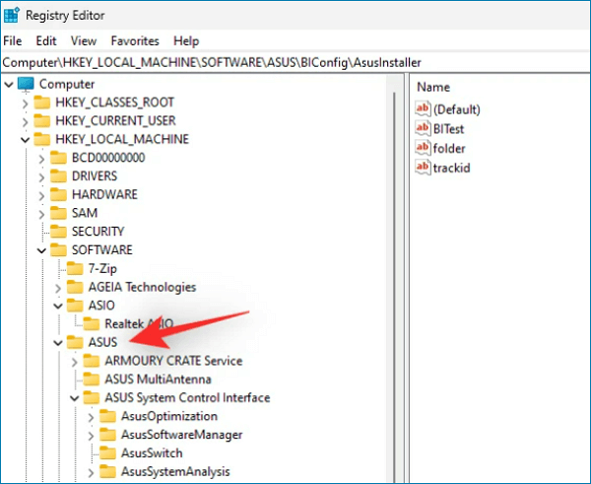Collapse the ASIO key chevron
591x484 pixels.
tap(58, 307)
